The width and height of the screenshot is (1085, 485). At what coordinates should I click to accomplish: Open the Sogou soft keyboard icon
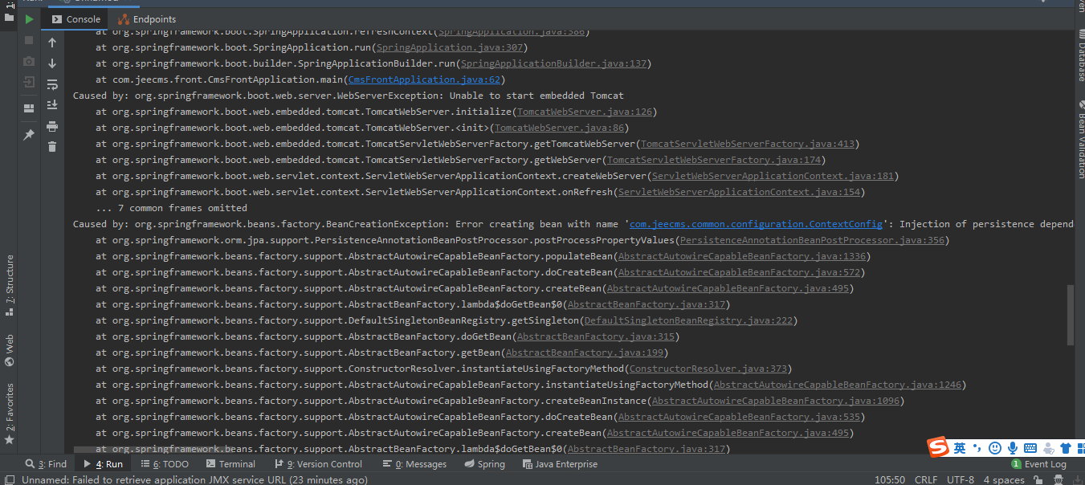[x=1030, y=447]
